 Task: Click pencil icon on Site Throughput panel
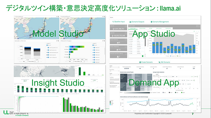click(x=103, y=41)
